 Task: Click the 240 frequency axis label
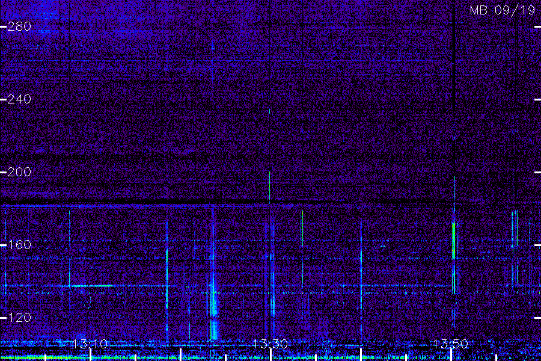coord(19,99)
